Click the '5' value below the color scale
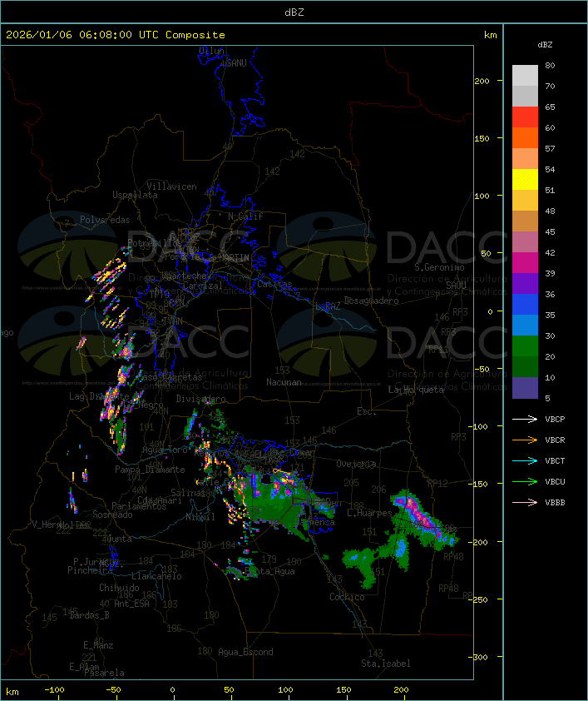The image size is (588, 701). [547, 398]
